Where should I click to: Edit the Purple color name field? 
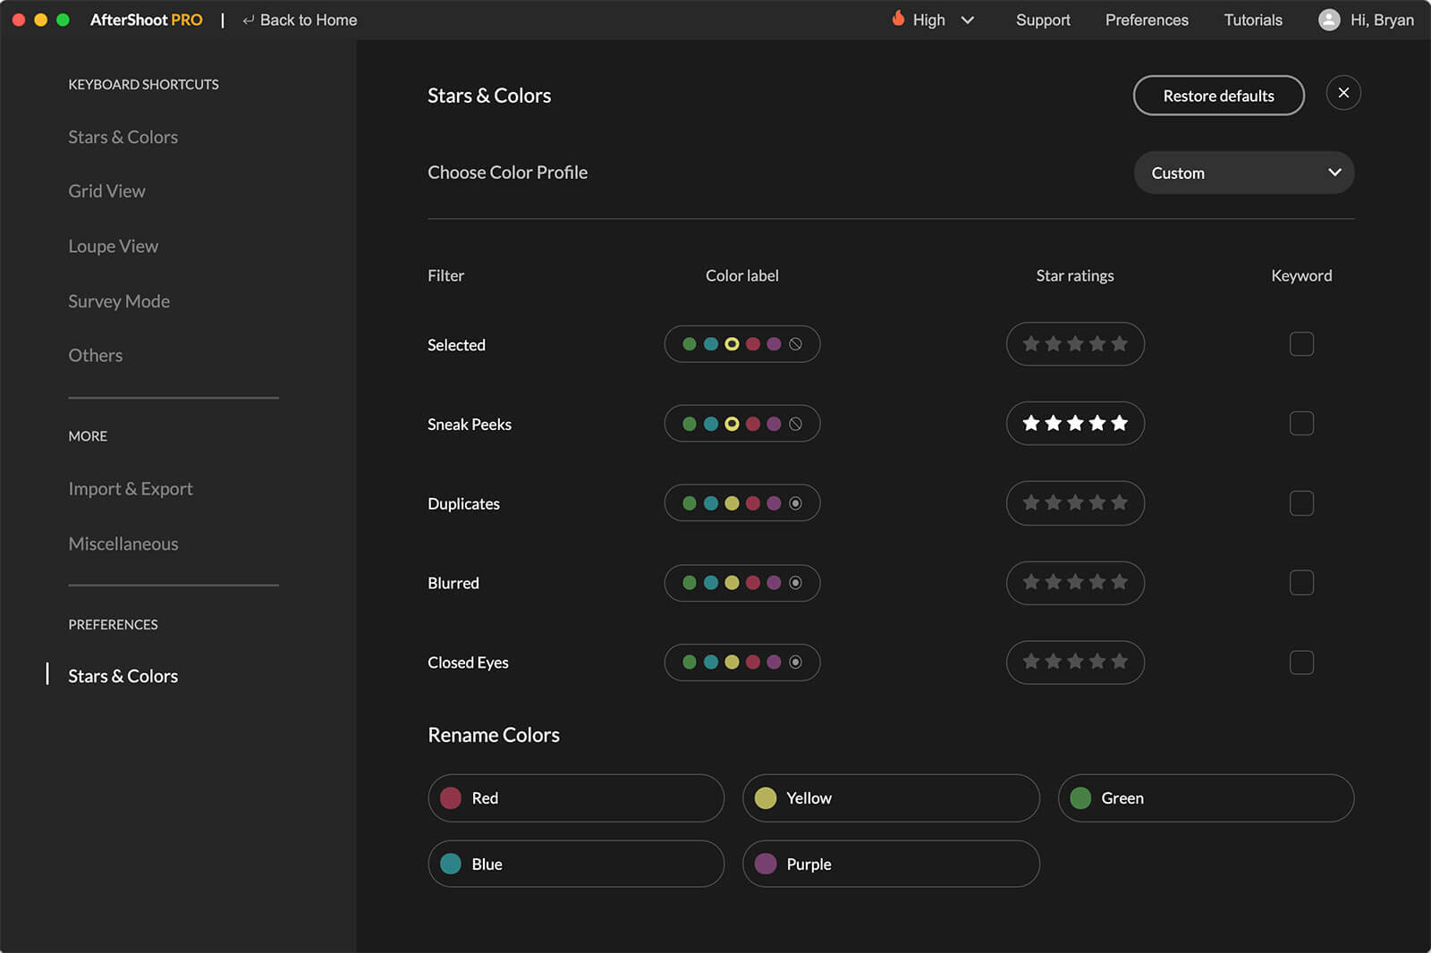click(903, 864)
